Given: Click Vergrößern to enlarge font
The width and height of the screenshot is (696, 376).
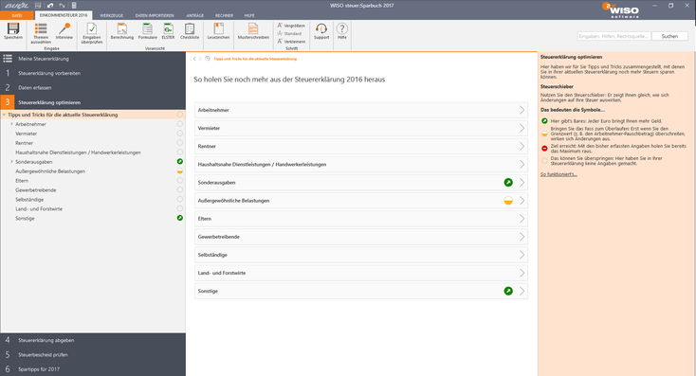Looking at the screenshot, I should 291,26.
